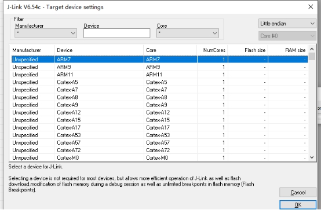The height and width of the screenshot is (210, 321).
Task: Click the device list scrollbar thumb
Action: (312, 57)
